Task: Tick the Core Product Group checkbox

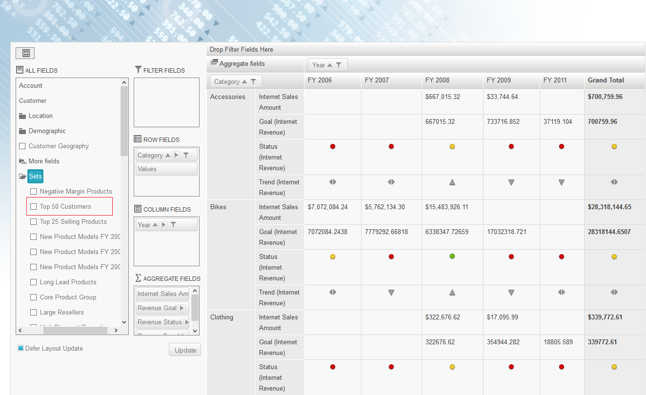Action: (x=34, y=297)
